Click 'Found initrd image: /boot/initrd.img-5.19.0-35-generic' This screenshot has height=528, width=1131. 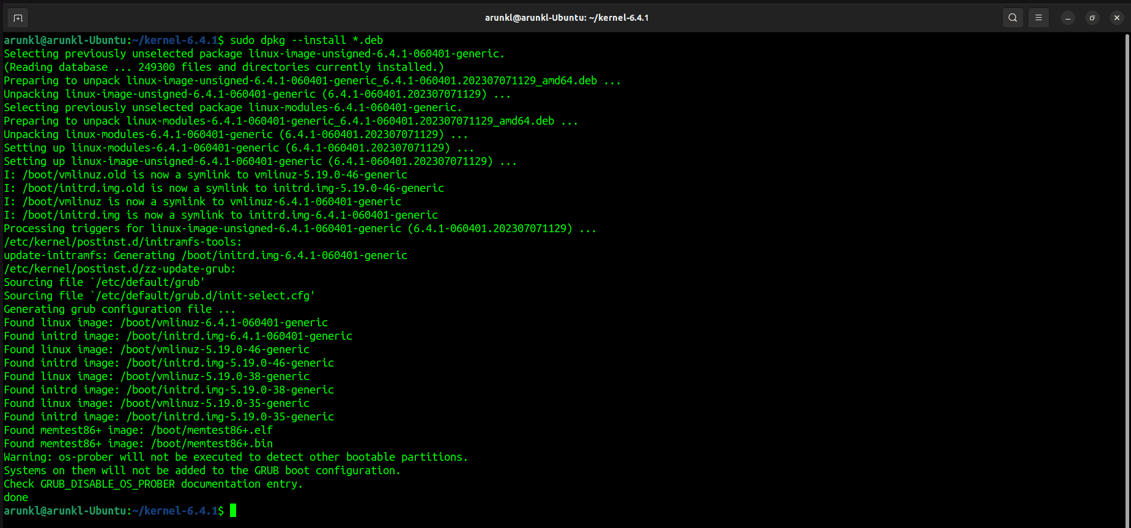tap(169, 417)
